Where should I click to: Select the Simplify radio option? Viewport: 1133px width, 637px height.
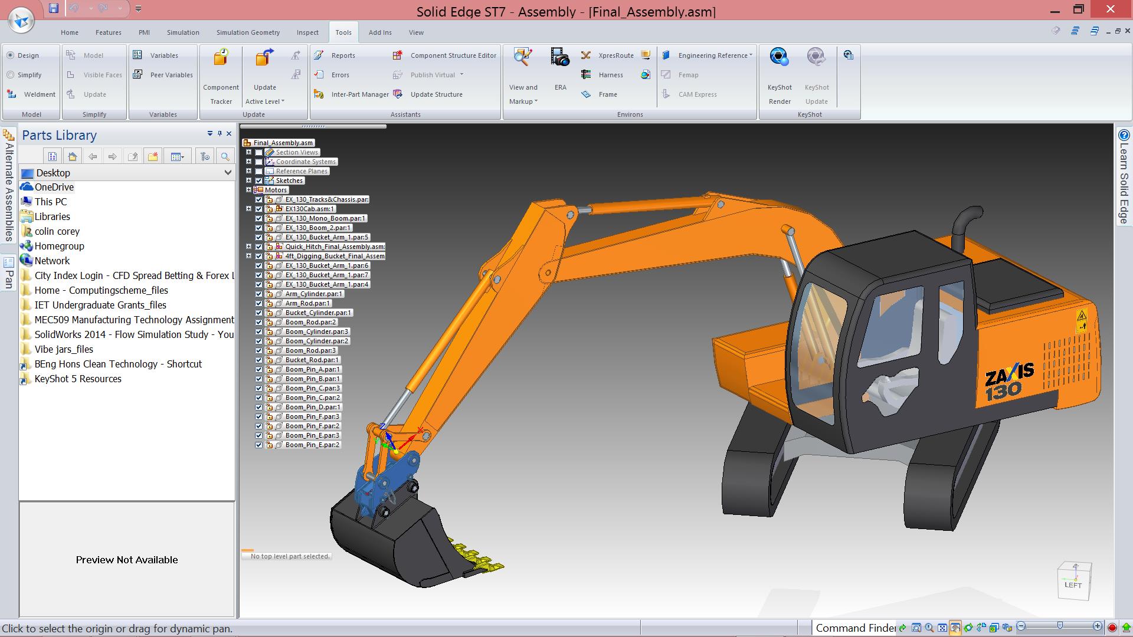[x=24, y=75]
